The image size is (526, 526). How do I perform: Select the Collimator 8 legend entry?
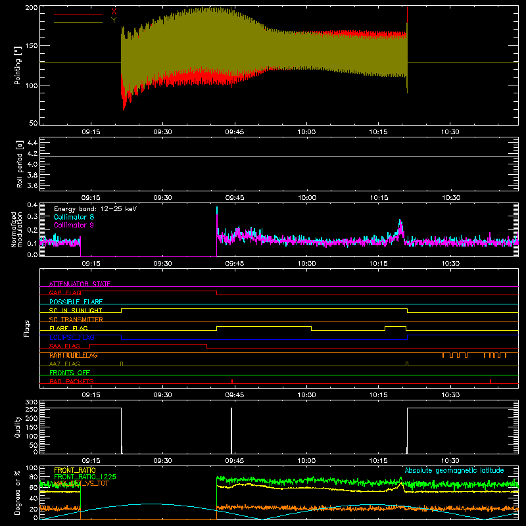point(74,217)
